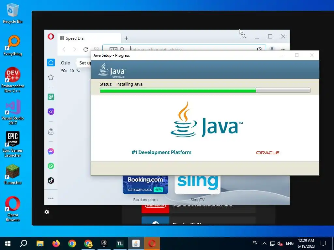Switch to Opera taskbar button
This screenshot has width=334, height=250.
point(152,243)
